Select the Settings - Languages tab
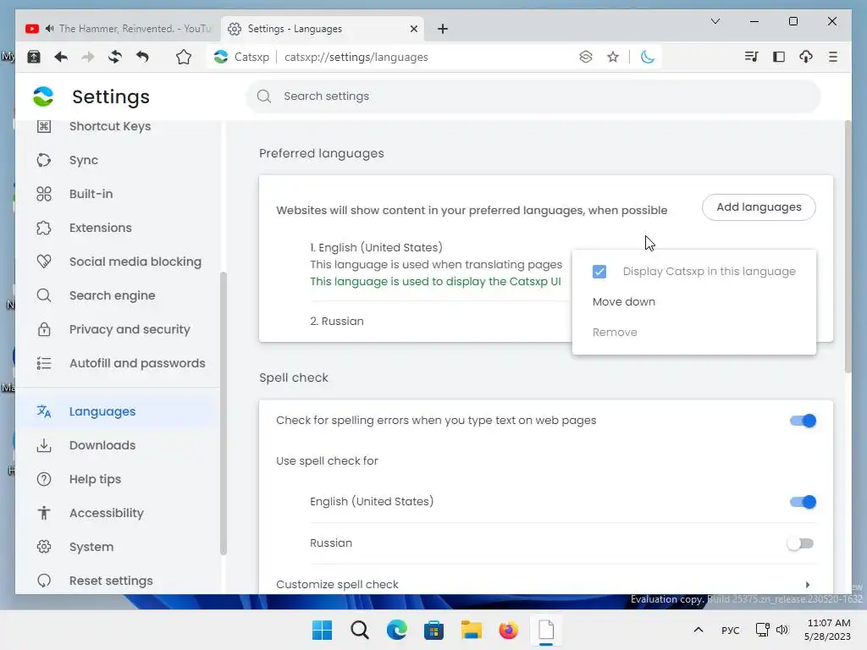Viewport: 867px width, 650px height. click(x=323, y=29)
